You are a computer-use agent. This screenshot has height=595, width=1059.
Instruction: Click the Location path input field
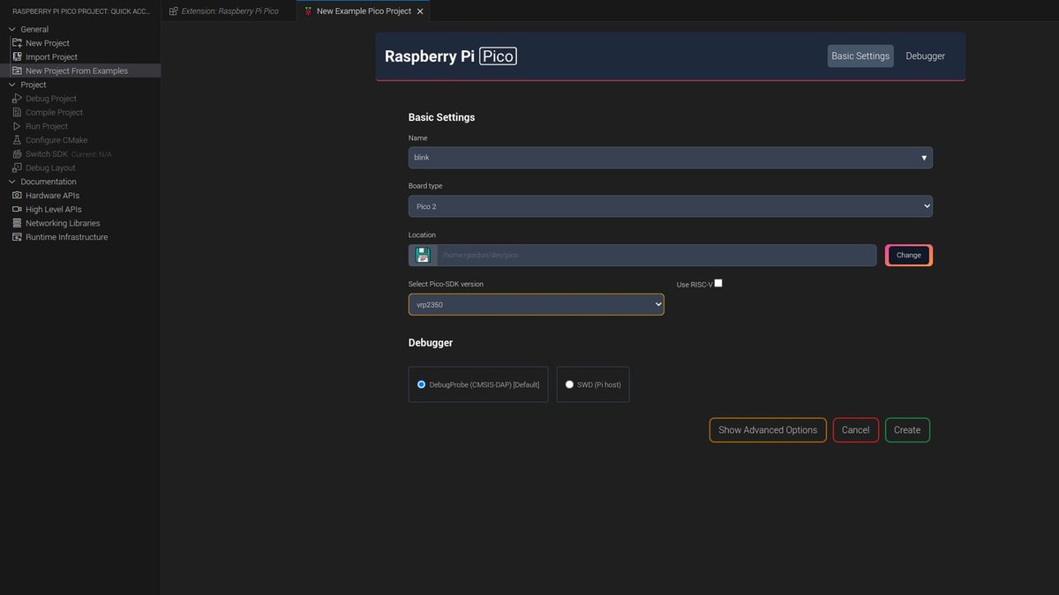tap(657, 255)
